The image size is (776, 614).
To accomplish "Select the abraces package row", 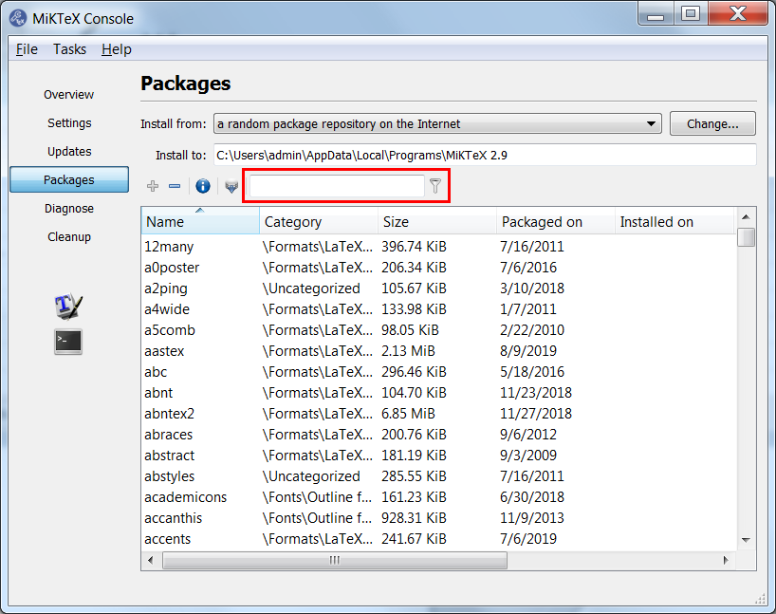I will (x=438, y=435).
